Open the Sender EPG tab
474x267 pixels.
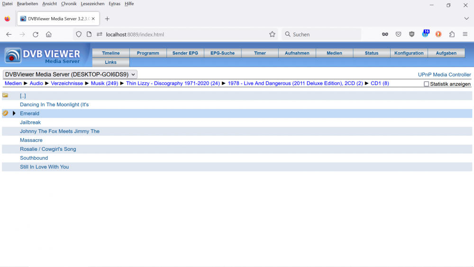tap(185, 53)
